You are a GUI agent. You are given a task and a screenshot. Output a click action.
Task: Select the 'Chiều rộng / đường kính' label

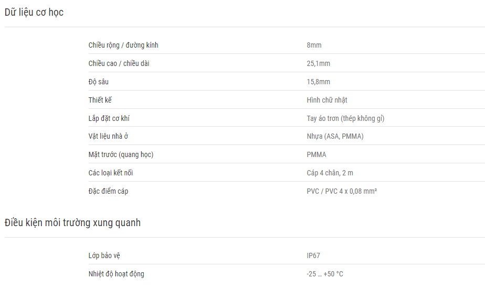123,46
